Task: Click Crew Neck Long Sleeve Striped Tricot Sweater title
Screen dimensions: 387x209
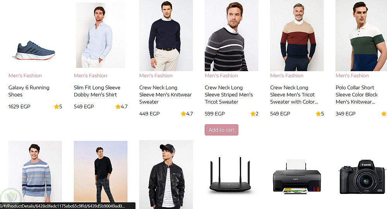Action: [x=229, y=95]
